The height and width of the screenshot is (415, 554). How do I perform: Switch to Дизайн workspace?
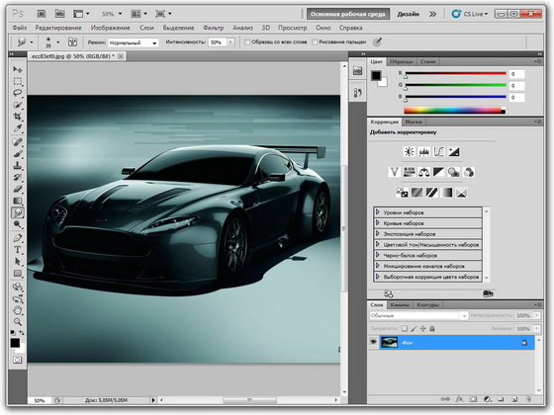click(x=408, y=14)
